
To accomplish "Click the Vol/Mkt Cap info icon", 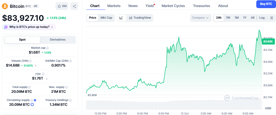I will tap(70, 61).
